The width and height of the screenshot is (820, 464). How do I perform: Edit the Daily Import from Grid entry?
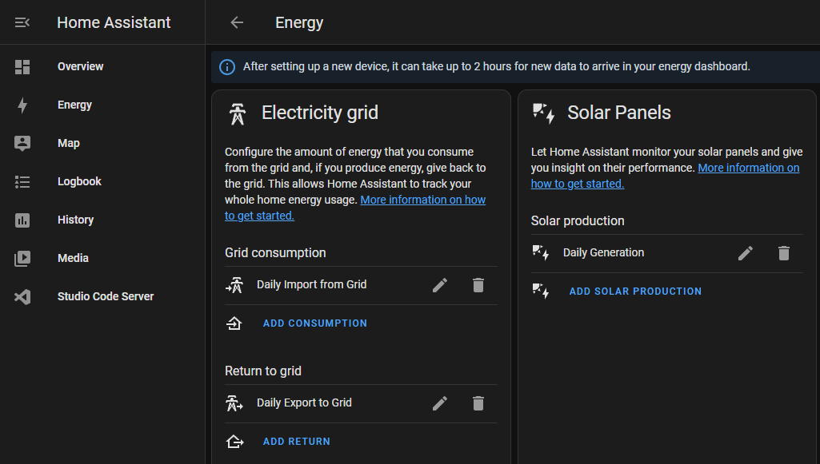coord(440,285)
